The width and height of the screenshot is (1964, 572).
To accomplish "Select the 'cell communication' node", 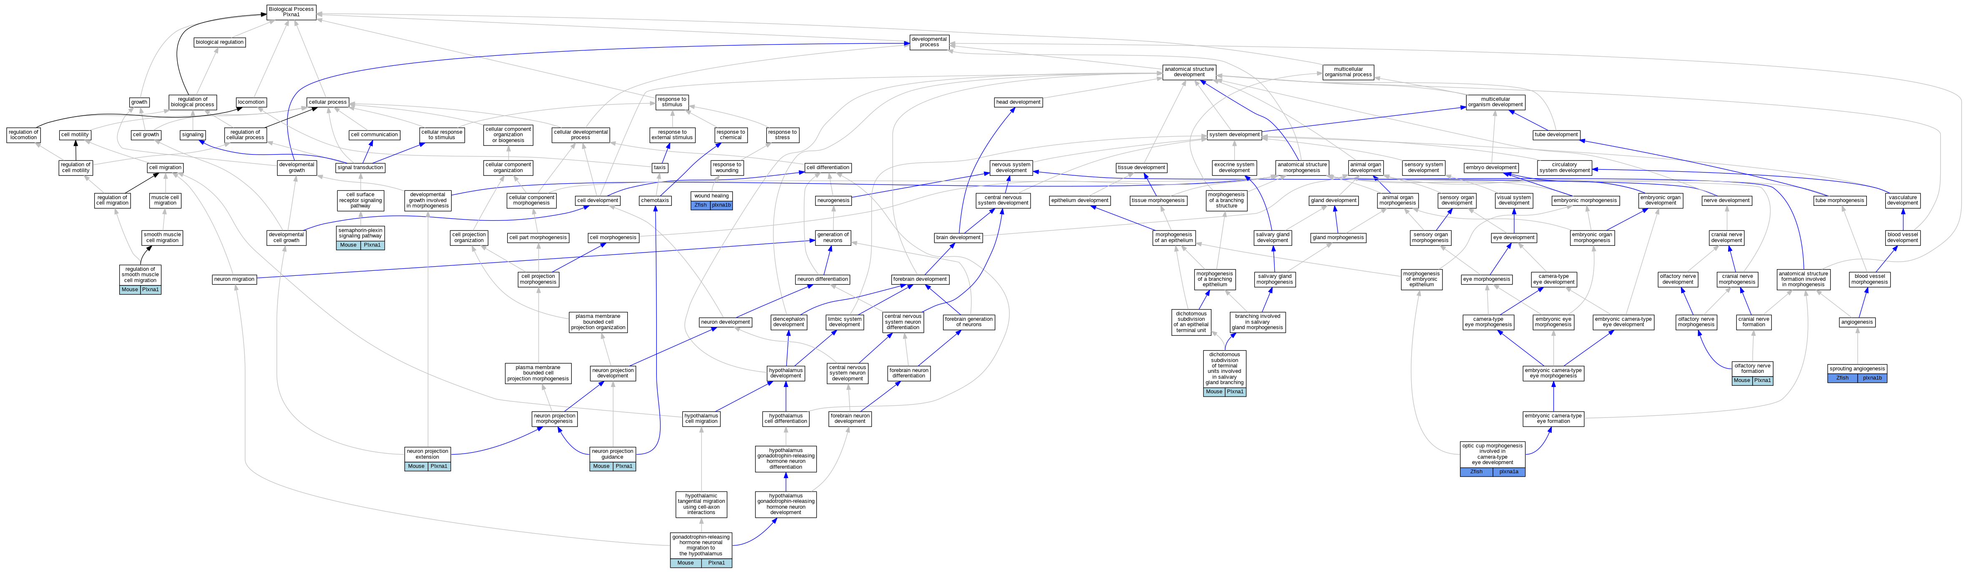I will [x=374, y=135].
